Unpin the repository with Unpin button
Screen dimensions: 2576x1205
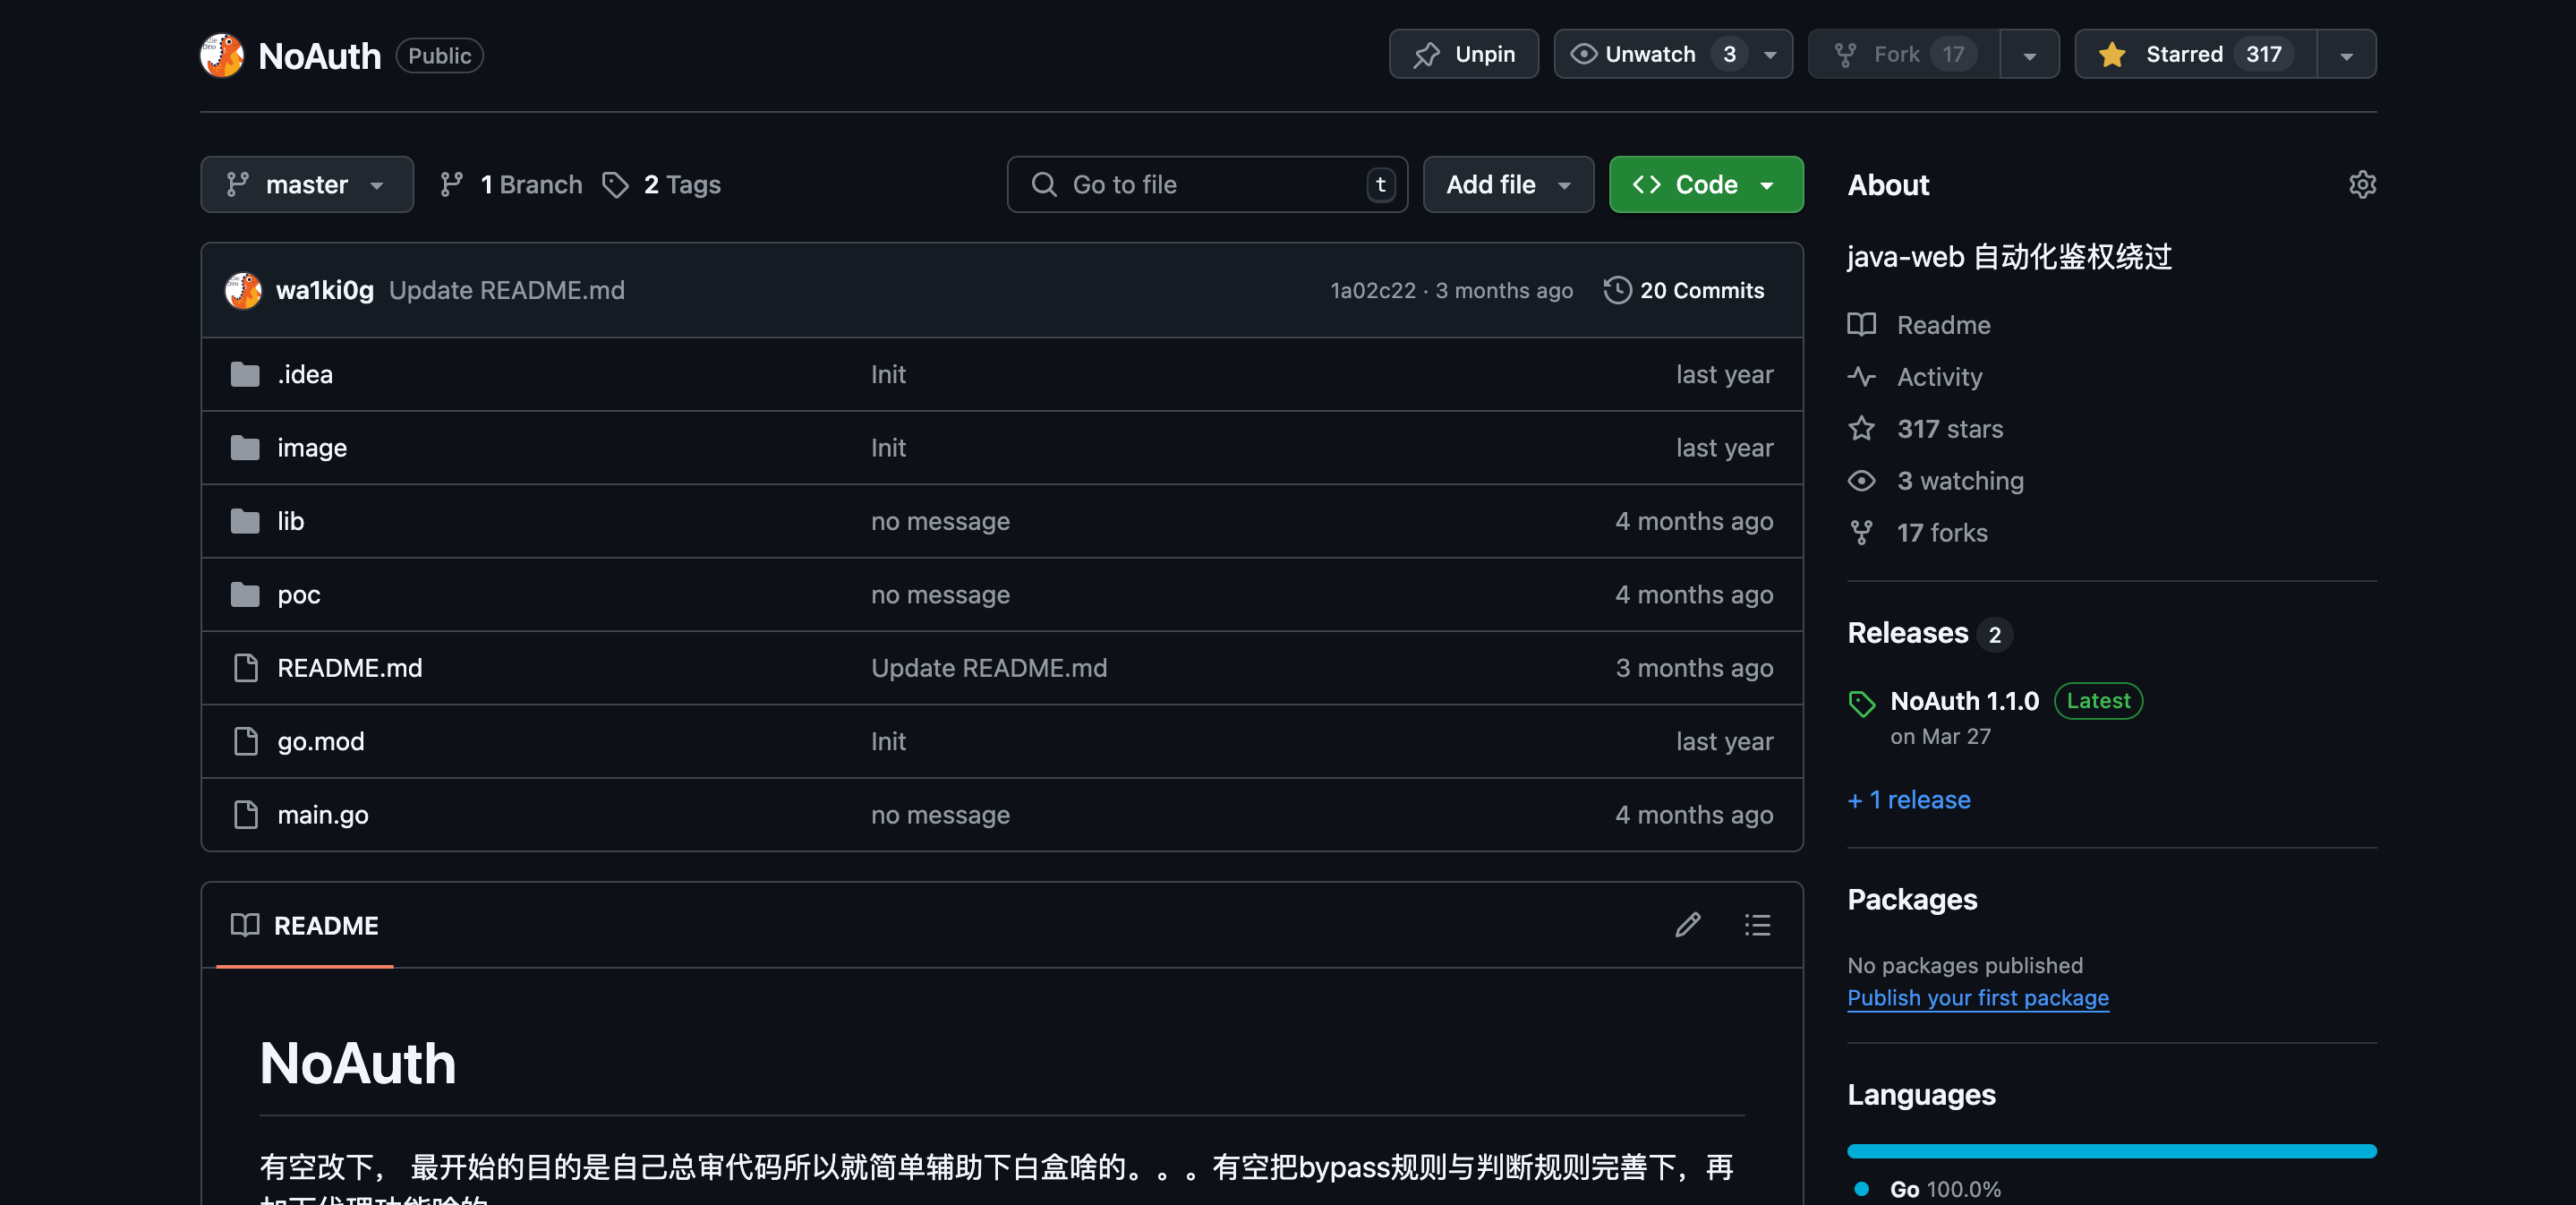(x=1463, y=54)
